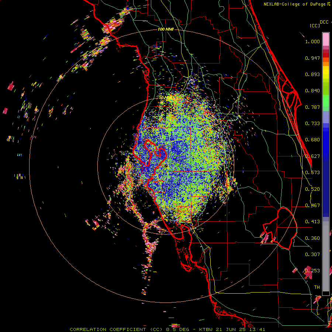The width and height of the screenshot is (332, 332).
Task: Click the 0.573 color scale value
Action: click(x=312, y=173)
